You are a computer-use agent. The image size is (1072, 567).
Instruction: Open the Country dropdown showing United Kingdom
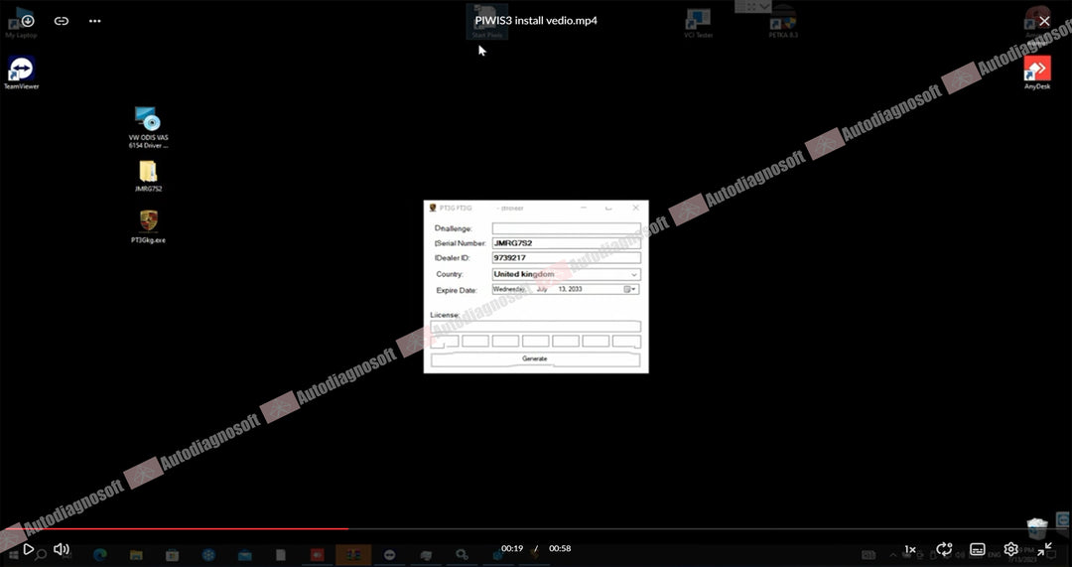566,274
